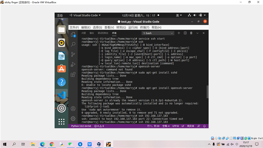263x148 pixels.
Task: Open Visual Studio Code app menu in top bar
Action: [x=85, y=15]
